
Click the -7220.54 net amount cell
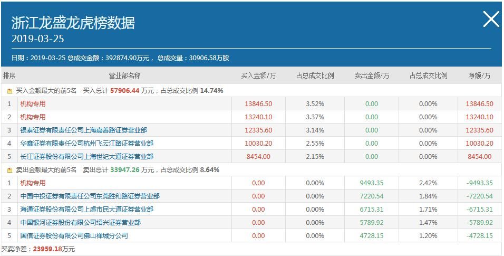tap(479, 196)
